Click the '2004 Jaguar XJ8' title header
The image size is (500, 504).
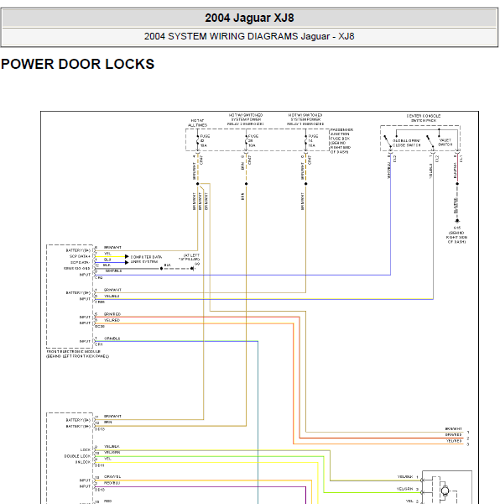click(x=249, y=18)
